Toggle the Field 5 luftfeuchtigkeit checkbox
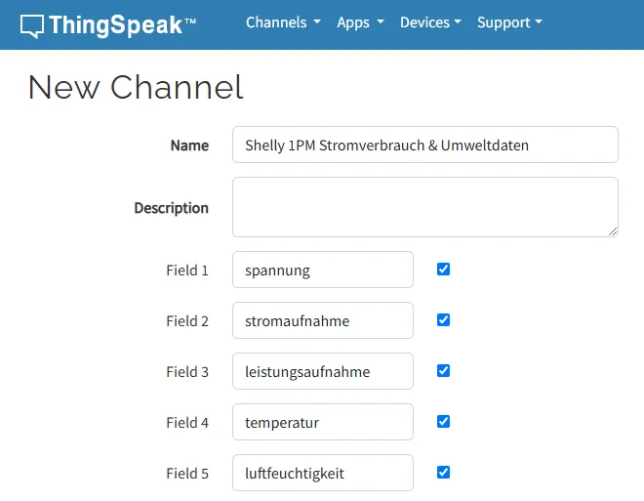Viewport: 644px width, 501px height. 444,473
